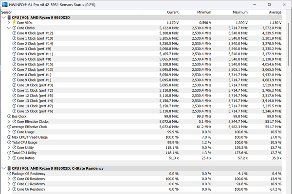292x194 pixels.
Task: Maximize the HWiNFO Sensors Status window
Action: pyautogui.click(x=269, y=5)
